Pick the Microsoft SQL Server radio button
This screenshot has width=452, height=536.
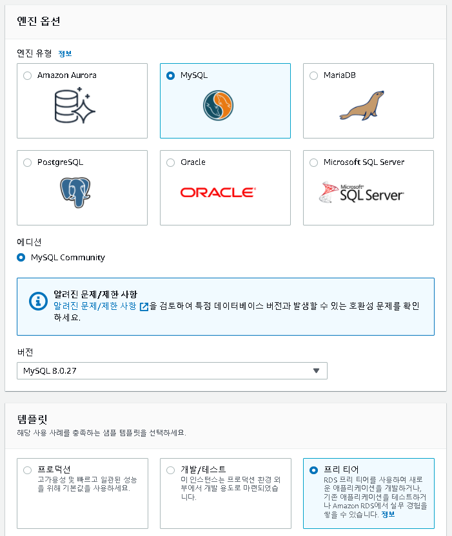[313, 162]
